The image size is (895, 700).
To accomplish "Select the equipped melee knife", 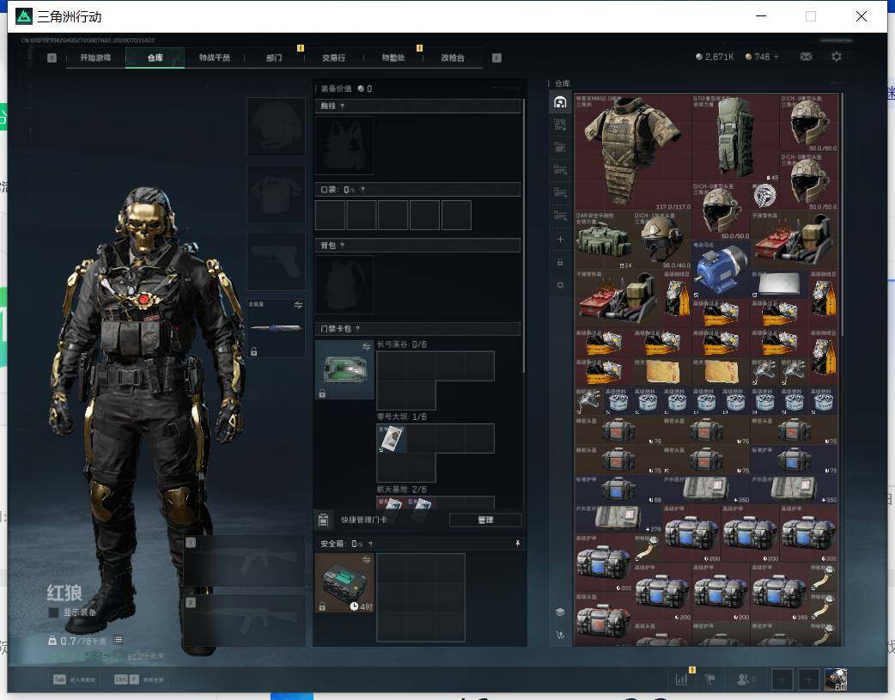I will point(276,328).
